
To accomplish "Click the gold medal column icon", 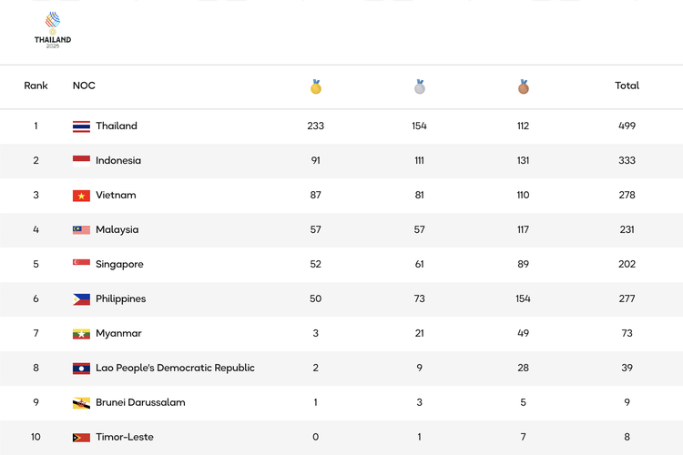I will point(316,86).
